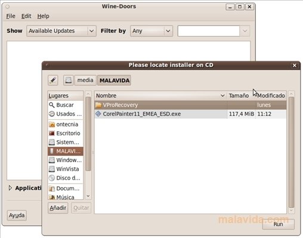303x238 pixels.
Task: Click the CorelPainter11 exe file icon
Action: [98, 114]
